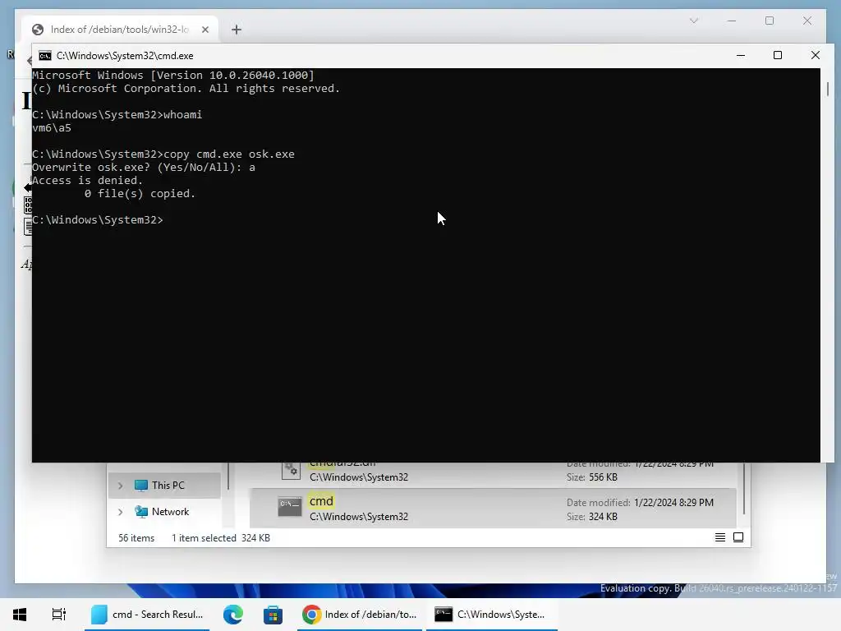The height and width of the screenshot is (631, 841).
Task: Expand the This PC tree node
Action: coord(120,486)
